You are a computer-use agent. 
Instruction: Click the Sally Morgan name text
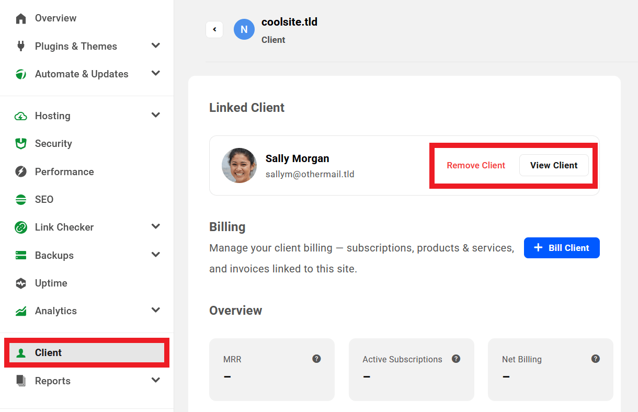point(298,158)
